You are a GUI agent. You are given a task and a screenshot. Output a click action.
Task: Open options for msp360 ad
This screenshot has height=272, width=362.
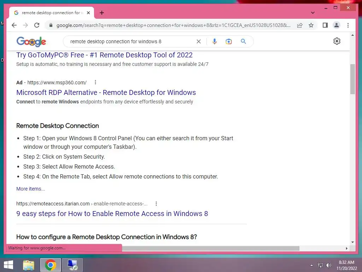[x=95, y=82]
